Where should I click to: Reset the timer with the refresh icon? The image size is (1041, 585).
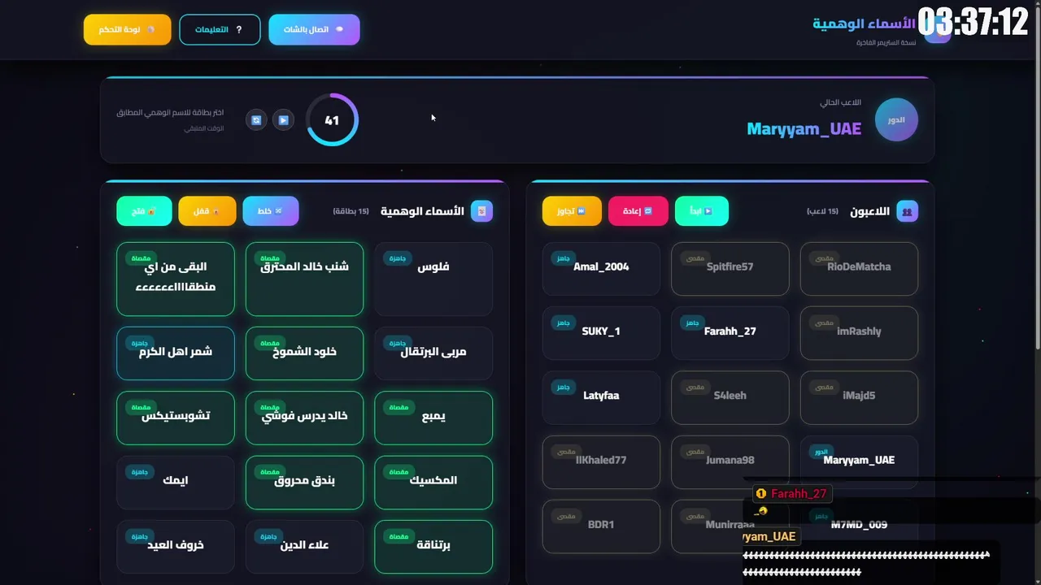pyautogui.click(x=256, y=120)
